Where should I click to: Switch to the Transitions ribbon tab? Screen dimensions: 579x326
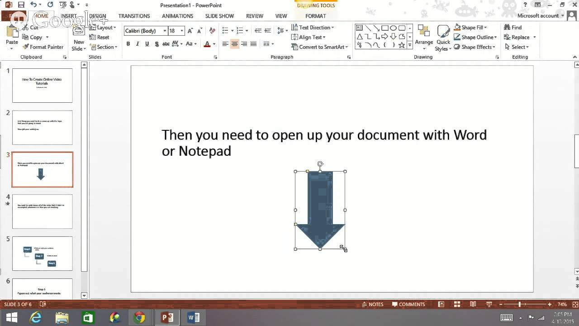(134, 16)
